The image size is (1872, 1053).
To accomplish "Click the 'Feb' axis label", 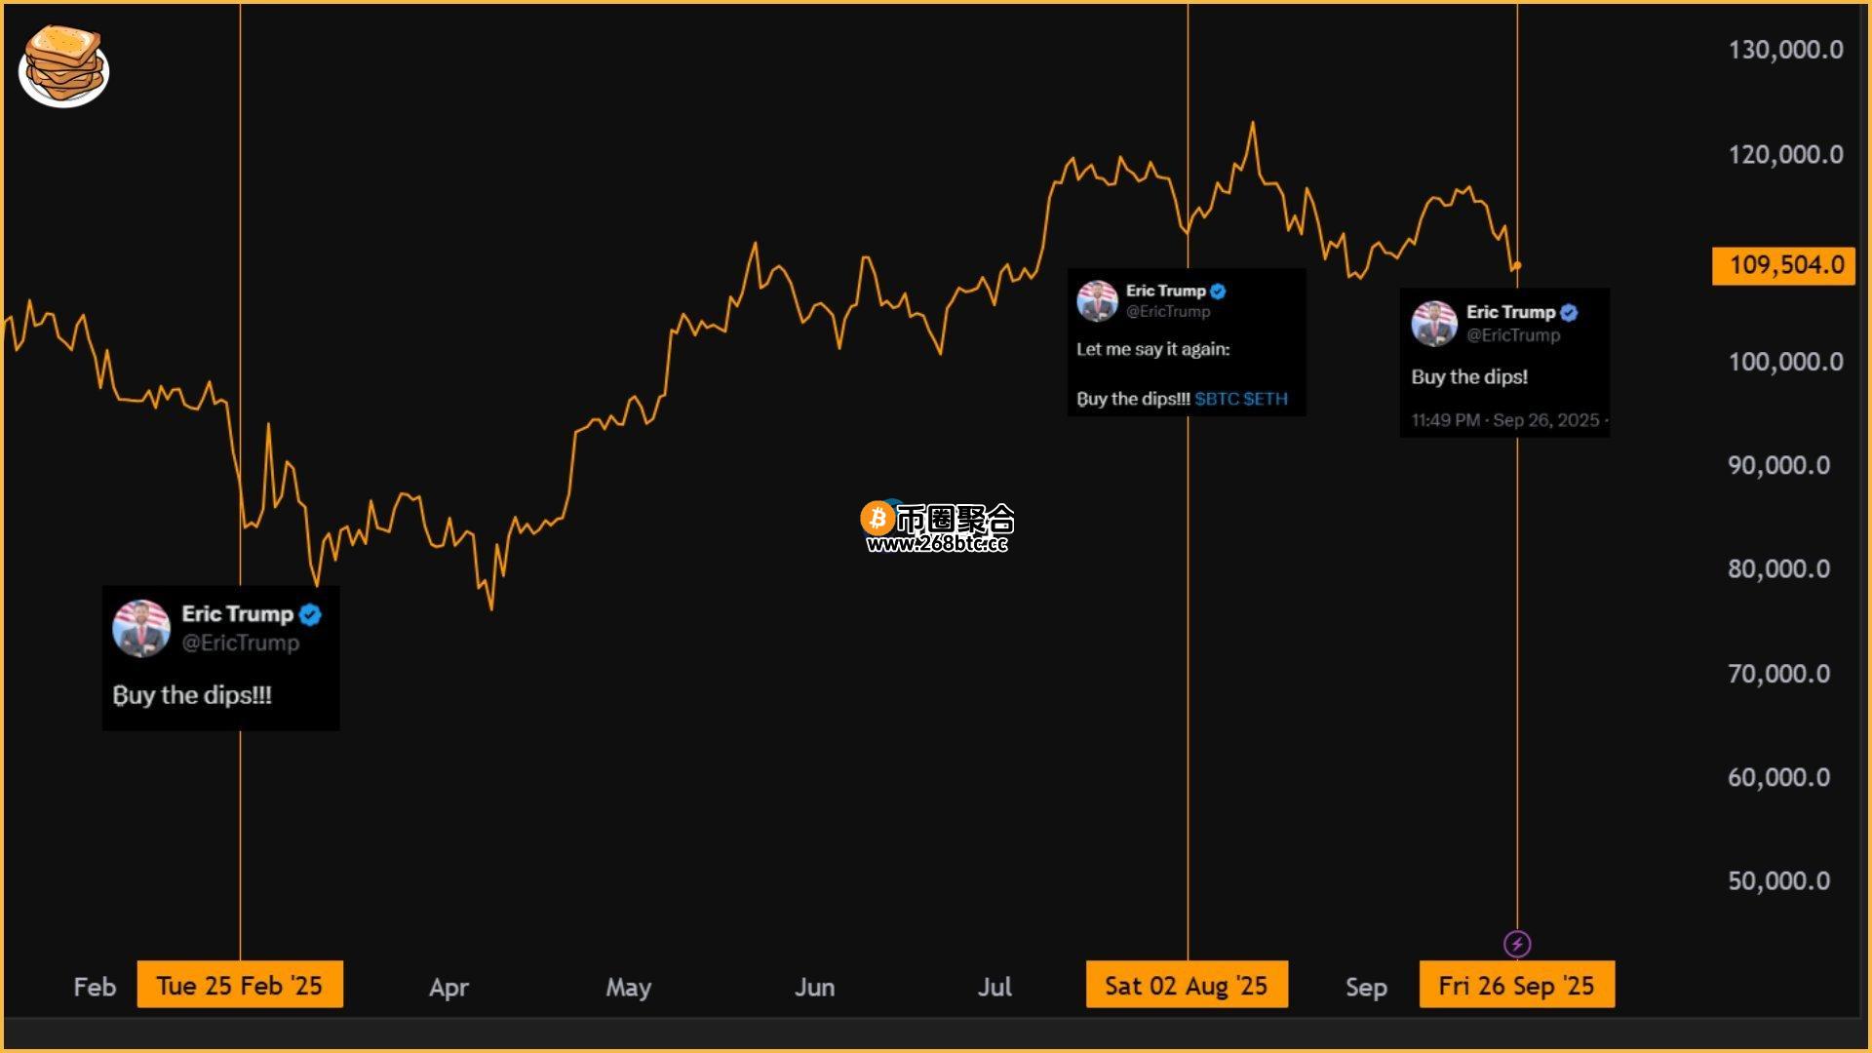I will 95,987.
